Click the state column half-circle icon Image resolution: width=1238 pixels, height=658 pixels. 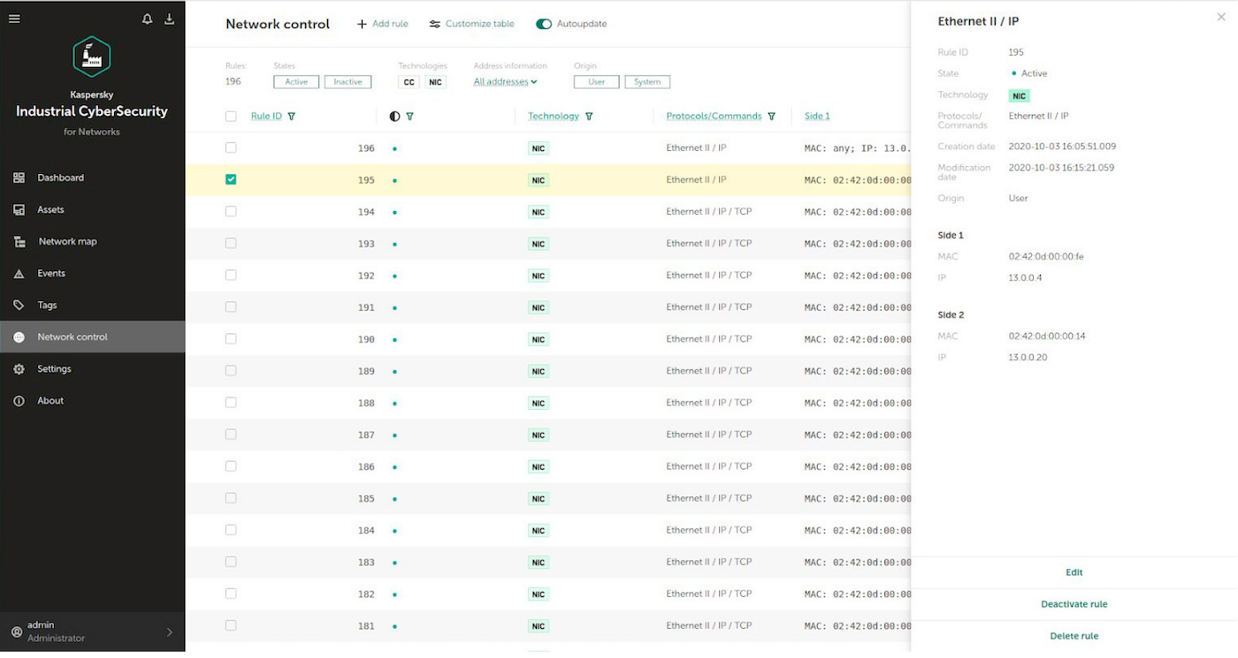(394, 117)
